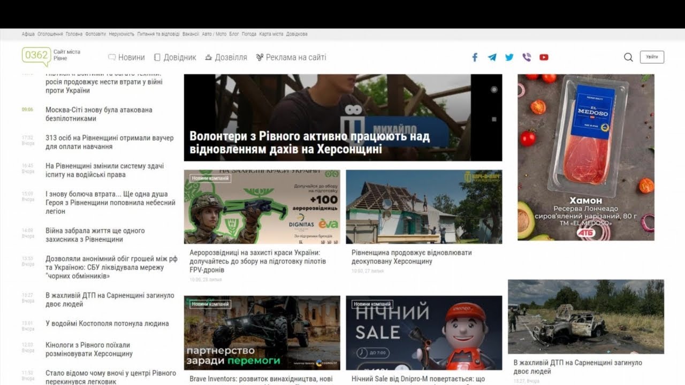Open the Brave Inventors headline
This screenshot has height=385, width=685.
[x=261, y=379]
